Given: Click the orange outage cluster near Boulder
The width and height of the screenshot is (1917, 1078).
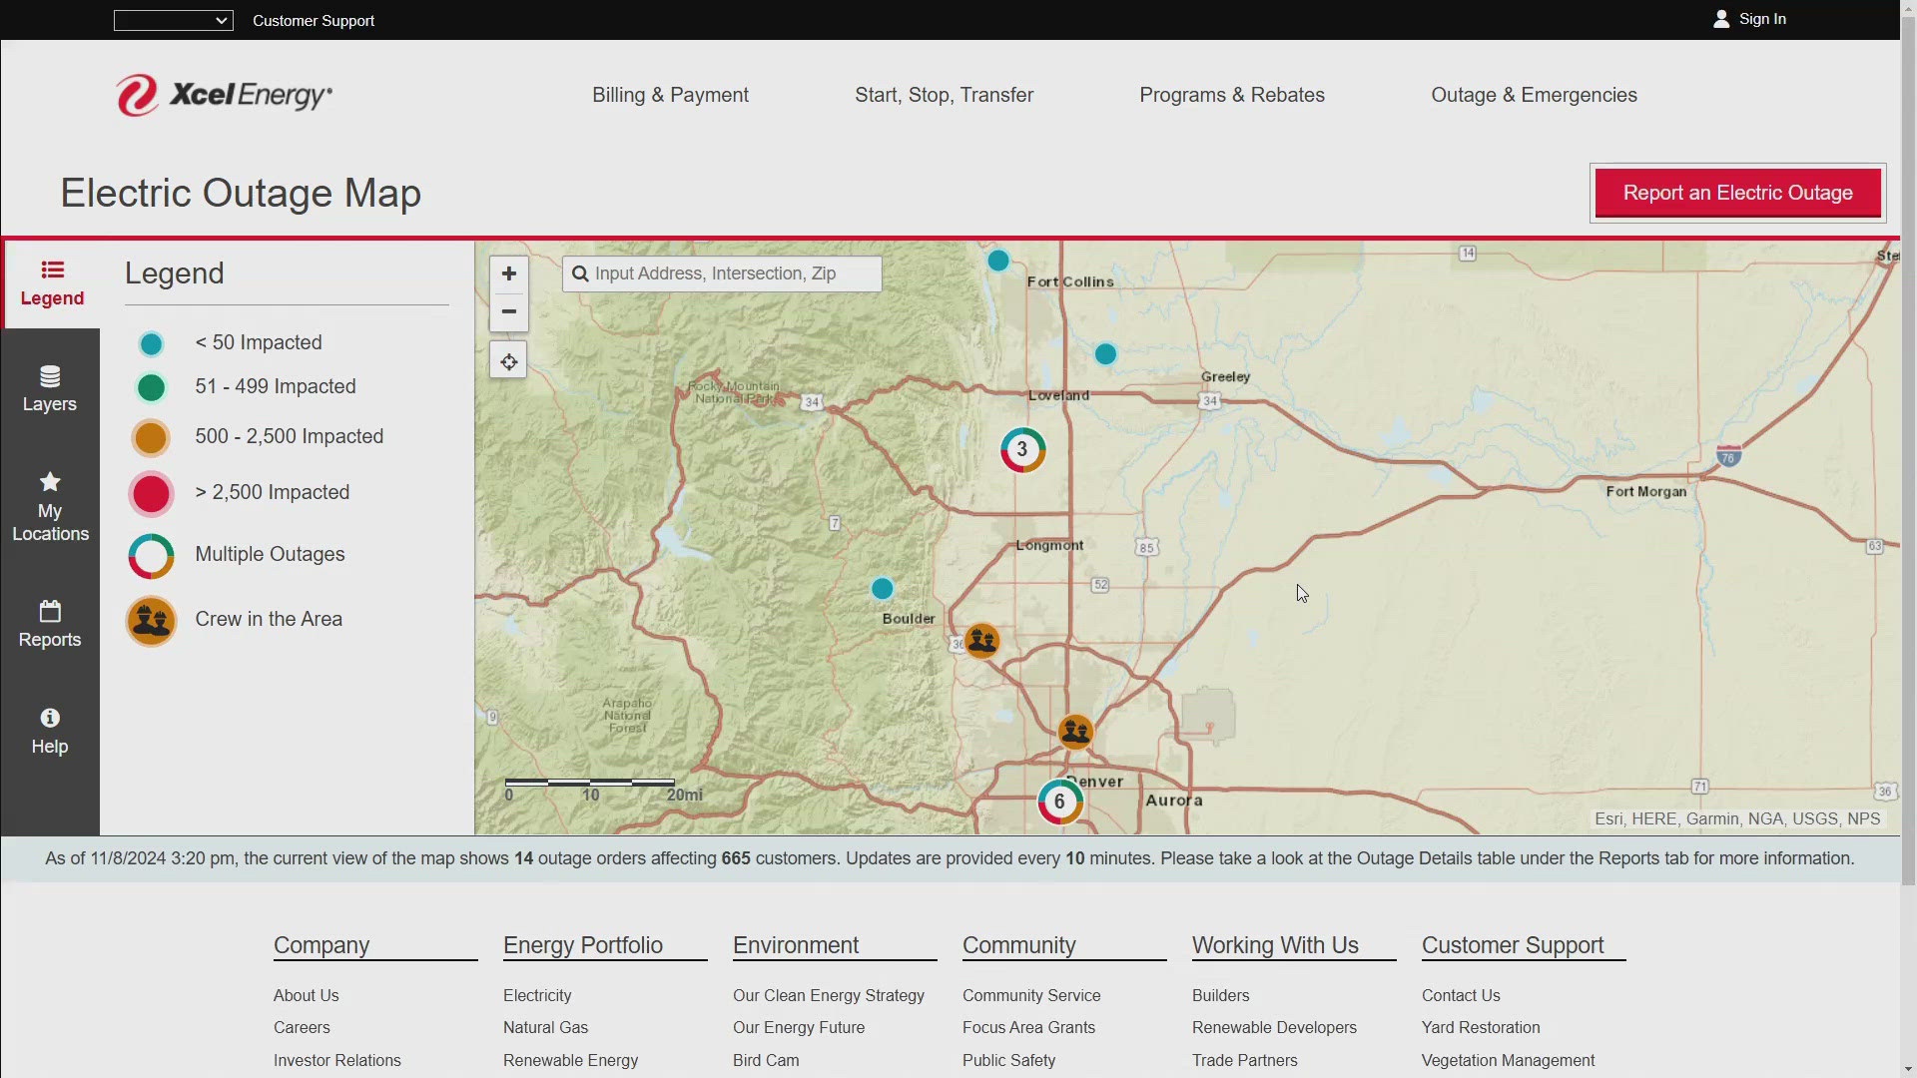Looking at the screenshot, I should 979,640.
